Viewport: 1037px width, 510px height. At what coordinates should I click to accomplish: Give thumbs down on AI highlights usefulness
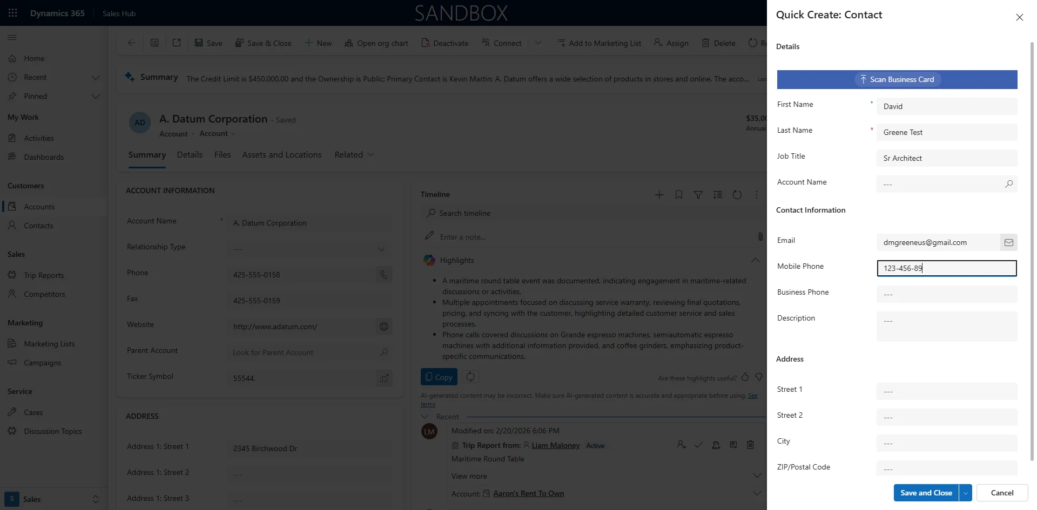tap(759, 377)
